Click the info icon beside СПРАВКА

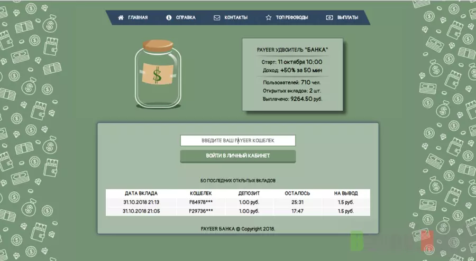point(169,17)
